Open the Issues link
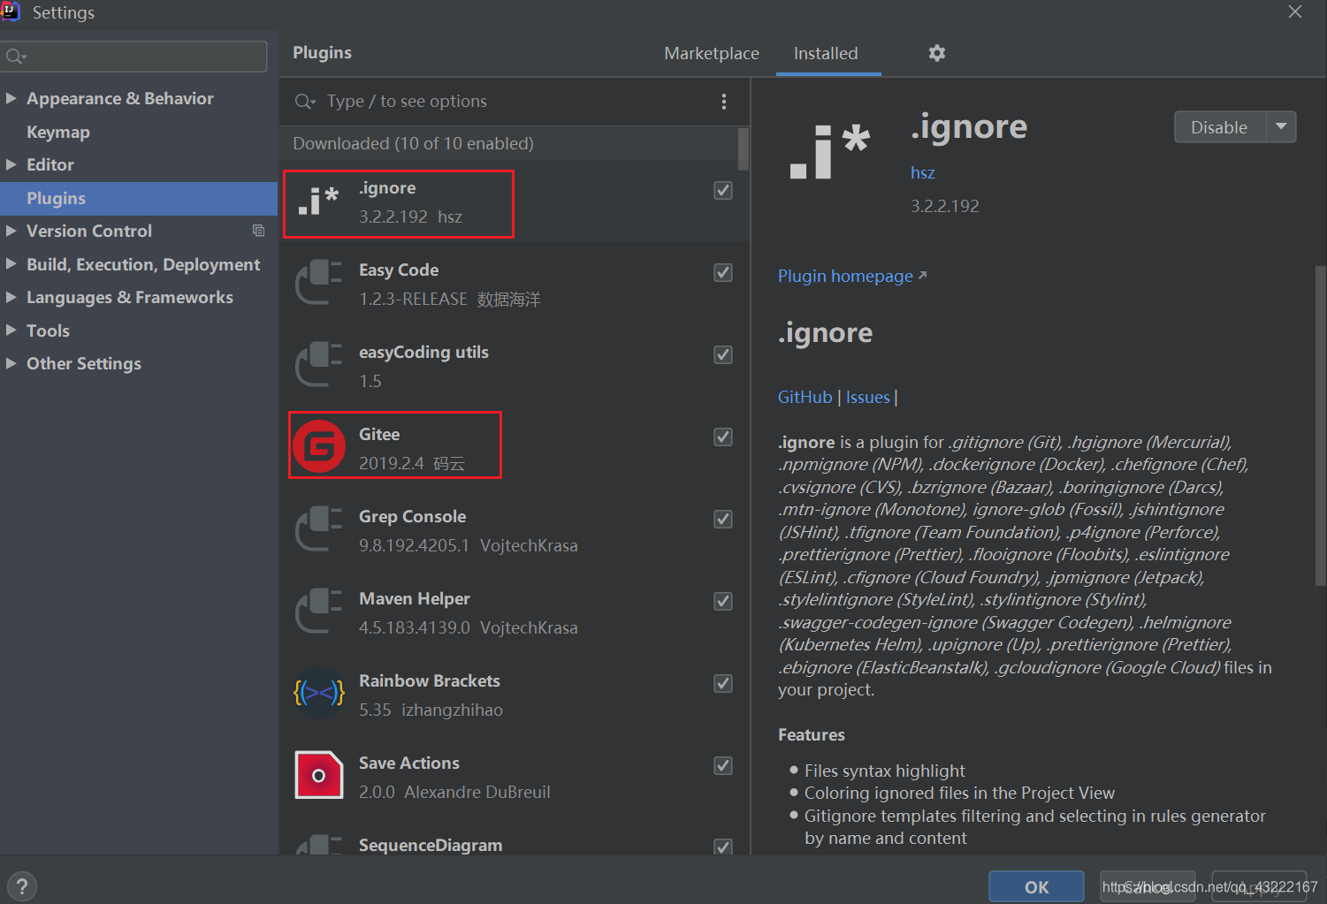The image size is (1327, 904). [x=867, y=397]
